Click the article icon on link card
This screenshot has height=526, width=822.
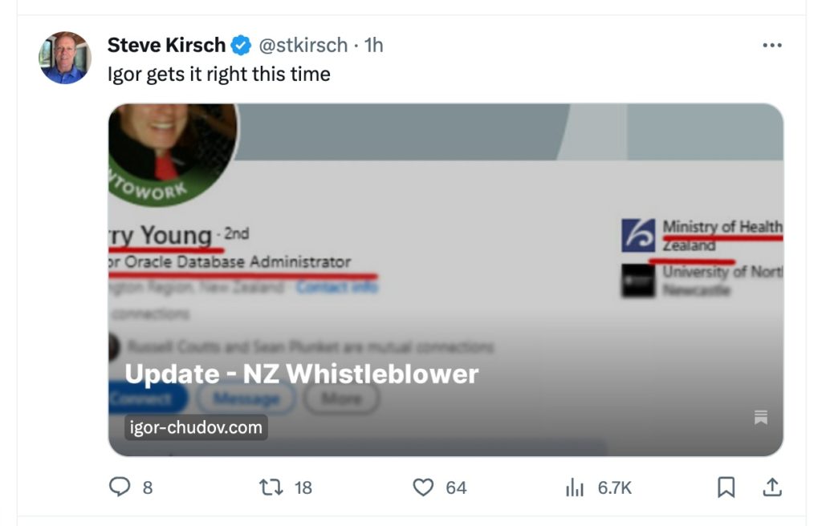(761, 417)
